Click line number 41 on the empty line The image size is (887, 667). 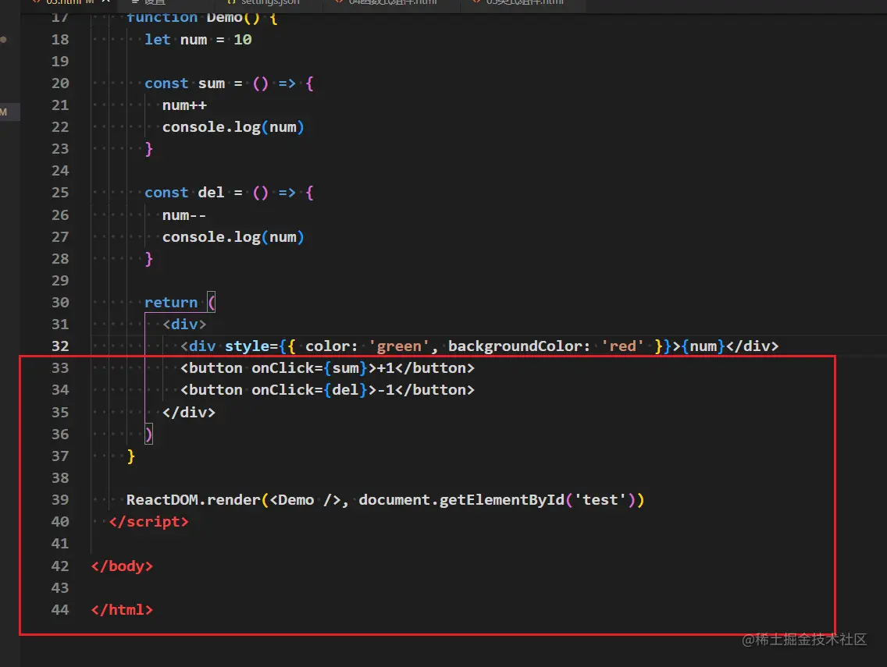coord(60,543)
